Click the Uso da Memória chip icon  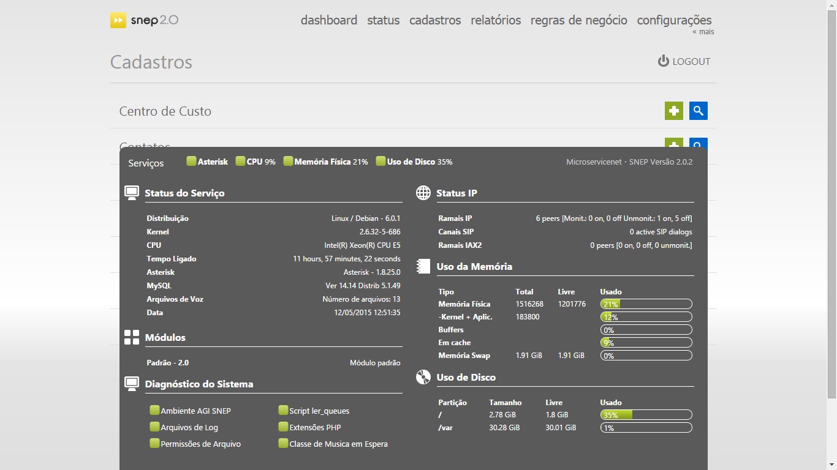[423, 266]
